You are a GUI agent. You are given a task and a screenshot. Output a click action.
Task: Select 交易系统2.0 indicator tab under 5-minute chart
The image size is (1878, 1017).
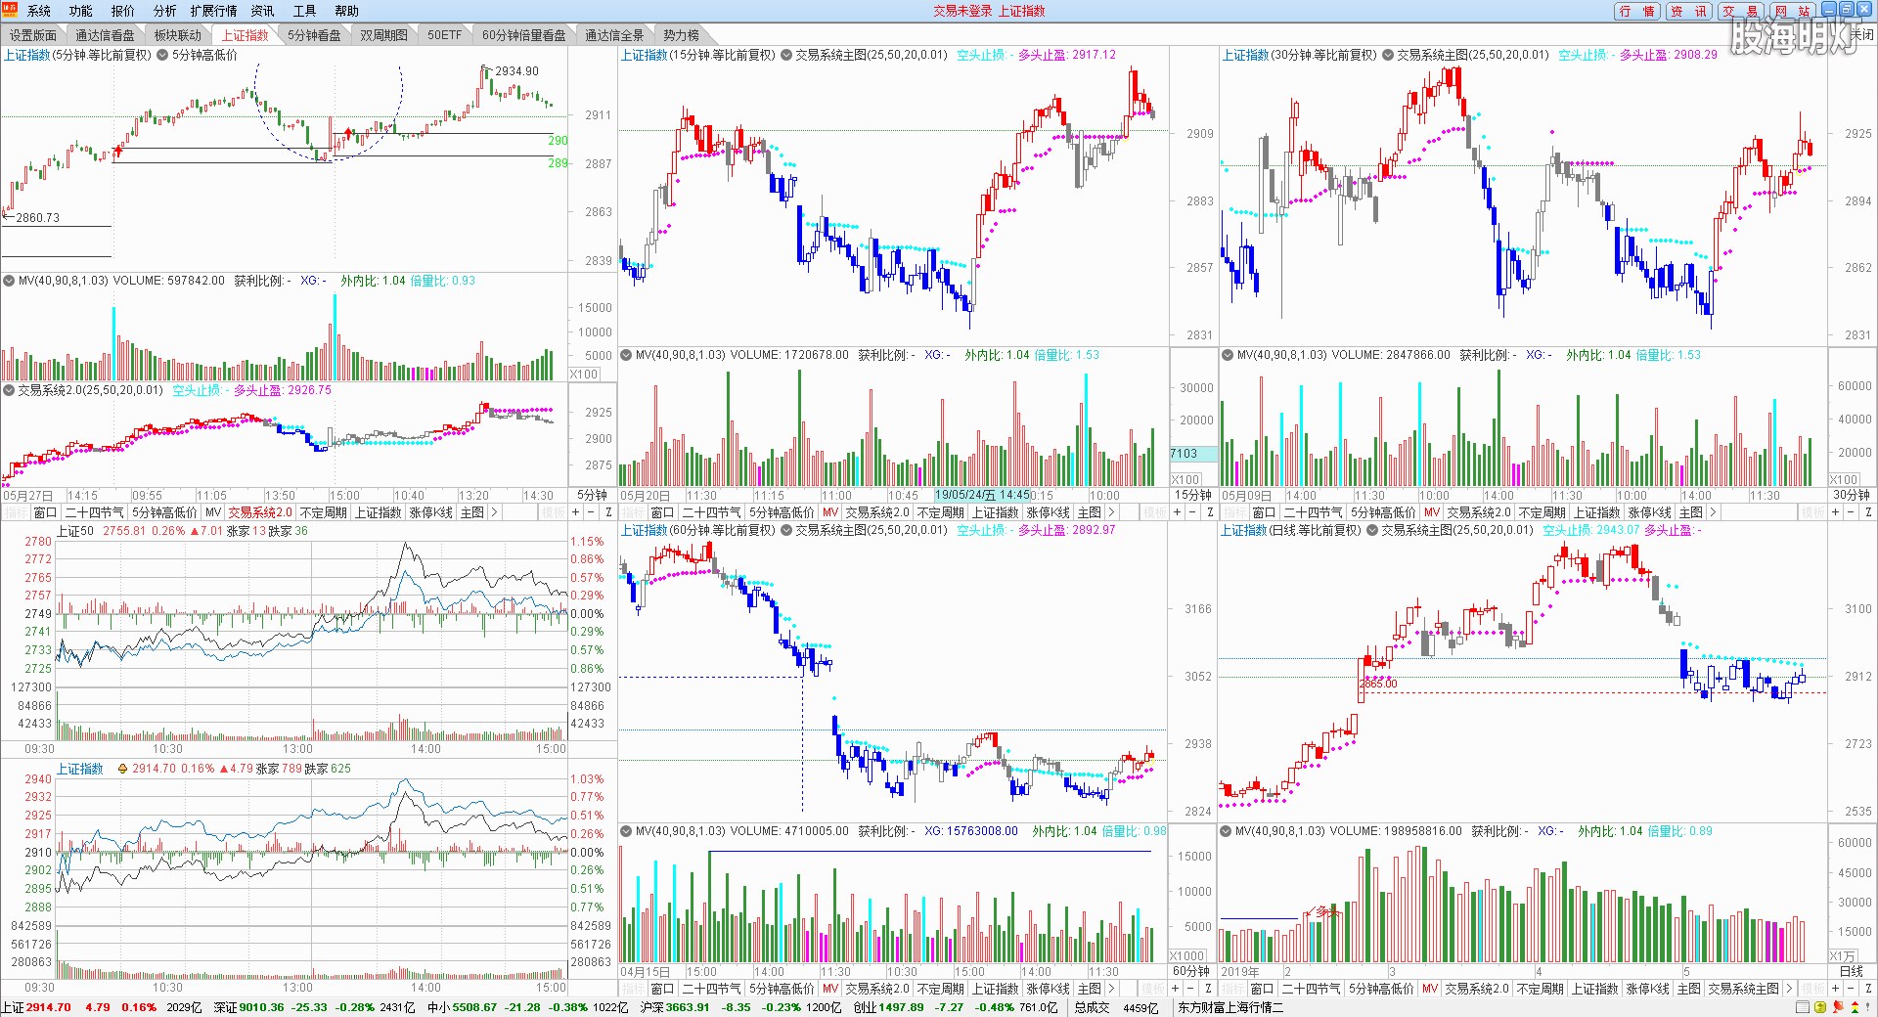click(260, 512)
